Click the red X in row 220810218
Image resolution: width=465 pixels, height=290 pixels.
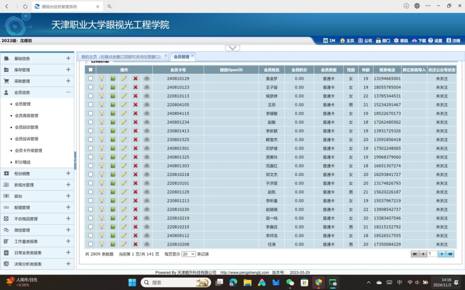coord(135,175)
